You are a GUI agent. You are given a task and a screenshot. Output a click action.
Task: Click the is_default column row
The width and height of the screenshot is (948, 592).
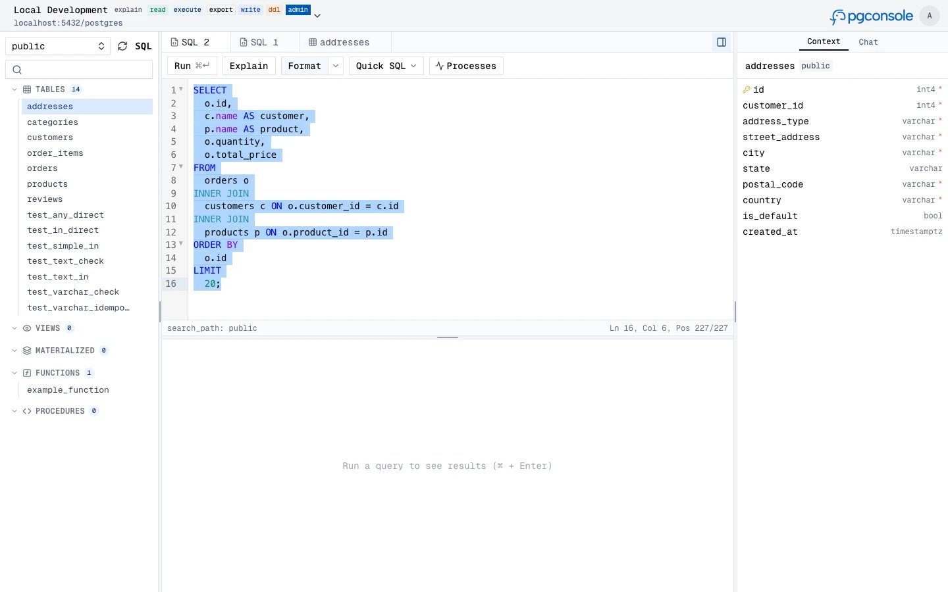click(843, 216)
